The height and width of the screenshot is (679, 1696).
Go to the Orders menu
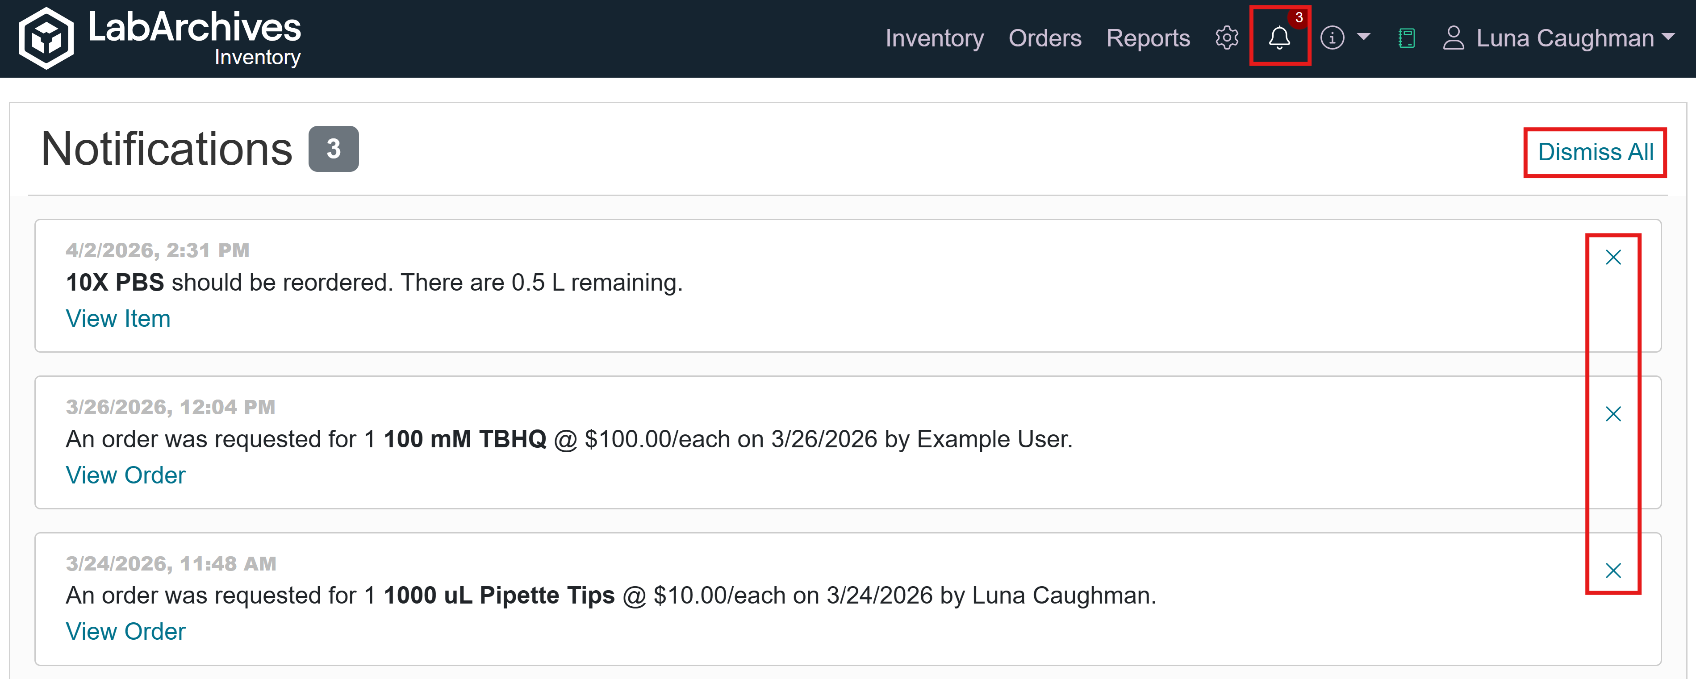1044,38
